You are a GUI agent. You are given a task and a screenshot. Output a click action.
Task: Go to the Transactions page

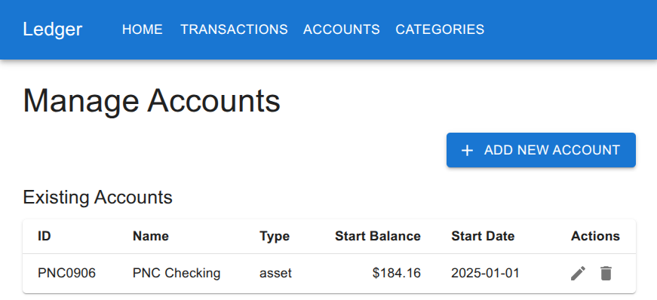point(235,29)
